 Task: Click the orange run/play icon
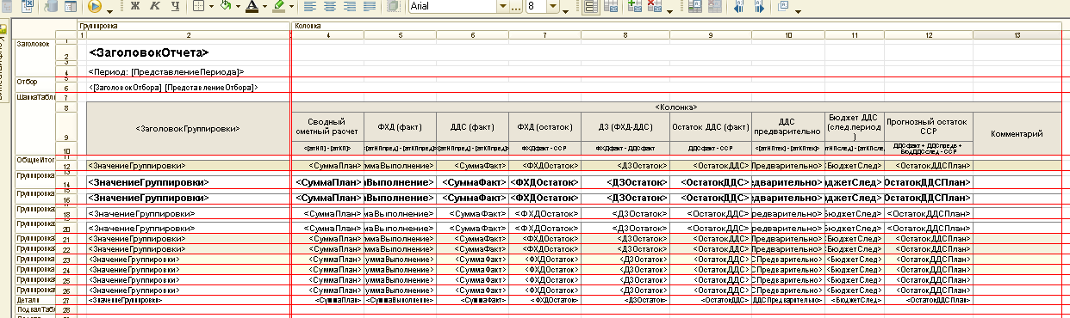tap(94, 6)
